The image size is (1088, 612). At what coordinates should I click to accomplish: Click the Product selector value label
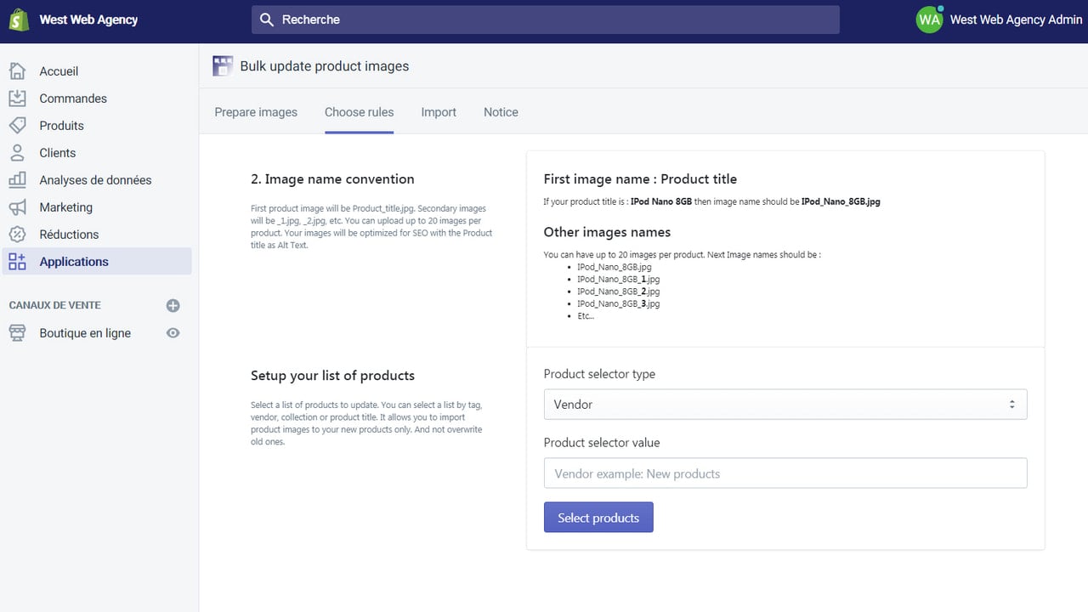click(602, 443)
